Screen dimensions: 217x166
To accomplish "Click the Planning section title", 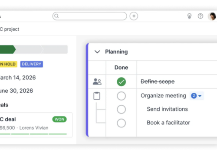I will pyautogui.click(x=116, y=52).
